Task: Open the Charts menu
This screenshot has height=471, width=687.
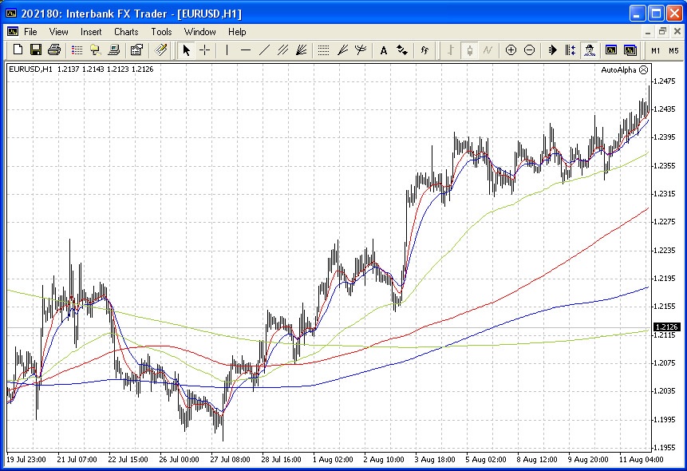Action: pos(126,32)
